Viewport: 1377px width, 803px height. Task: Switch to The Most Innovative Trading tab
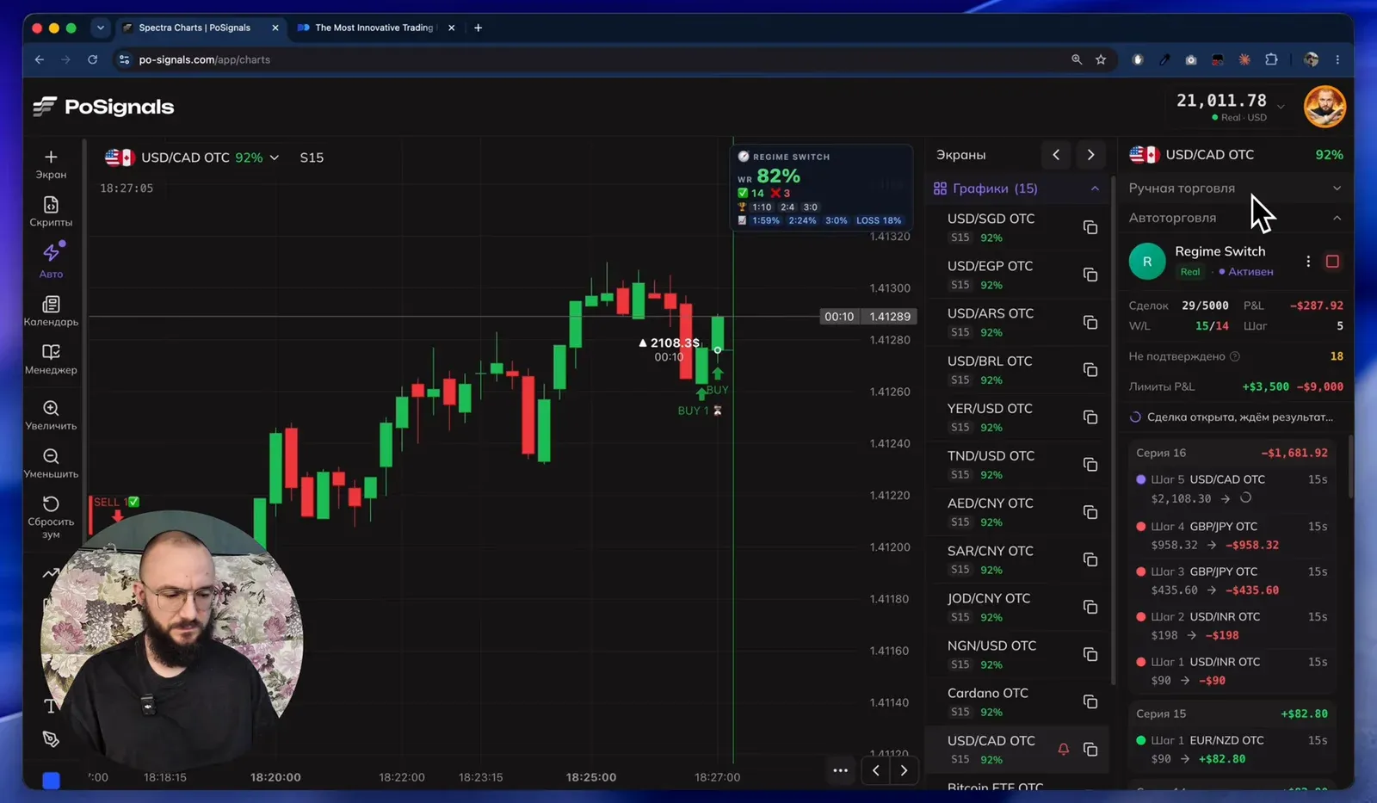(374, 28)
